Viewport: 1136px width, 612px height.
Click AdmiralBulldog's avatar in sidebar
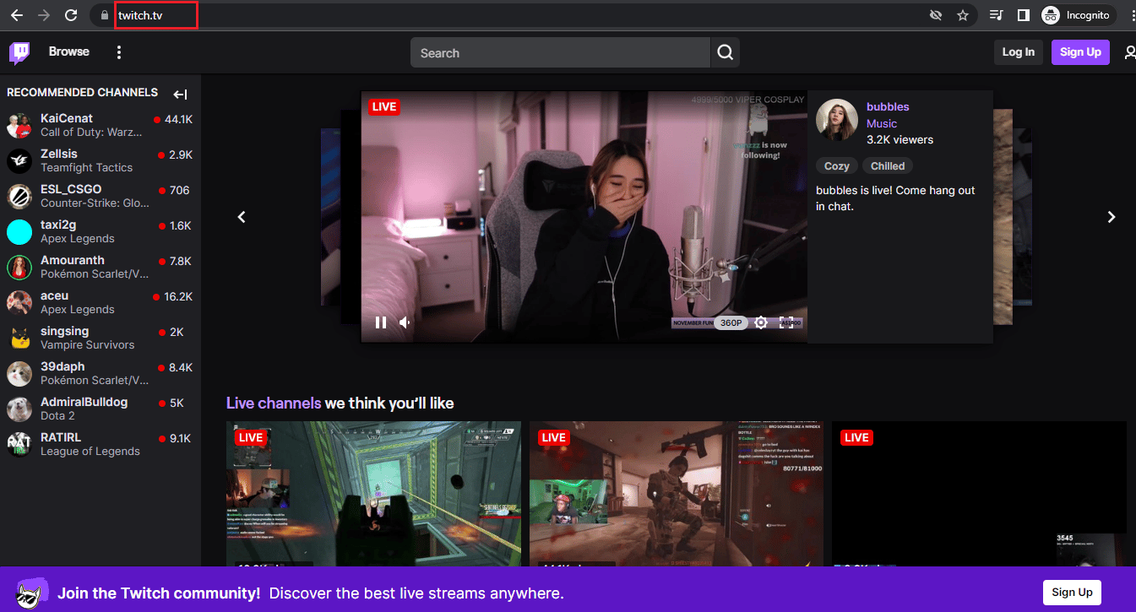(19, 409)
